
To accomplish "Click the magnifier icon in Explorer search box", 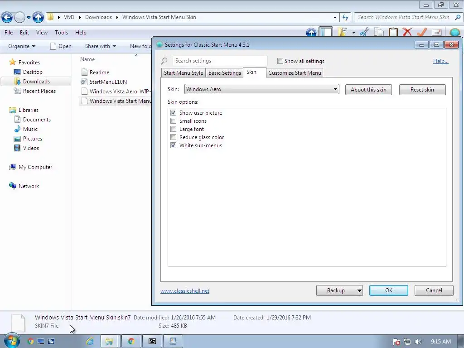I will click(458, 17).
